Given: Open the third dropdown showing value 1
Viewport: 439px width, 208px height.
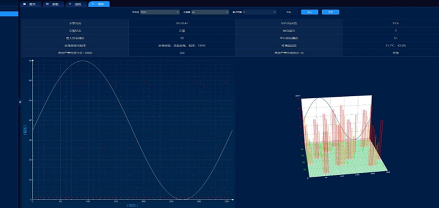Looking at the screenshot, I should [x=259, y=12].
